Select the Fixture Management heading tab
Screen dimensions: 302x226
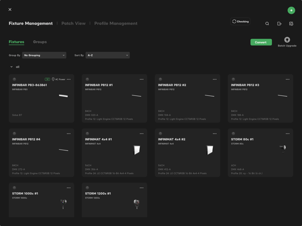31,23
